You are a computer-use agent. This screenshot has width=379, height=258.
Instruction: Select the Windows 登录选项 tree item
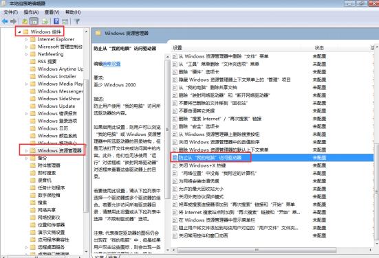[57, 121]
